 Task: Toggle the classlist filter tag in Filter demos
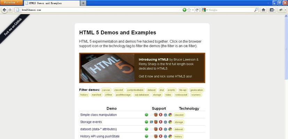tap(119, 90)
